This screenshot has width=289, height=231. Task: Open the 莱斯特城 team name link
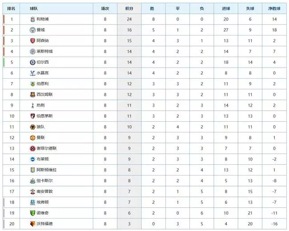[44, 52]
